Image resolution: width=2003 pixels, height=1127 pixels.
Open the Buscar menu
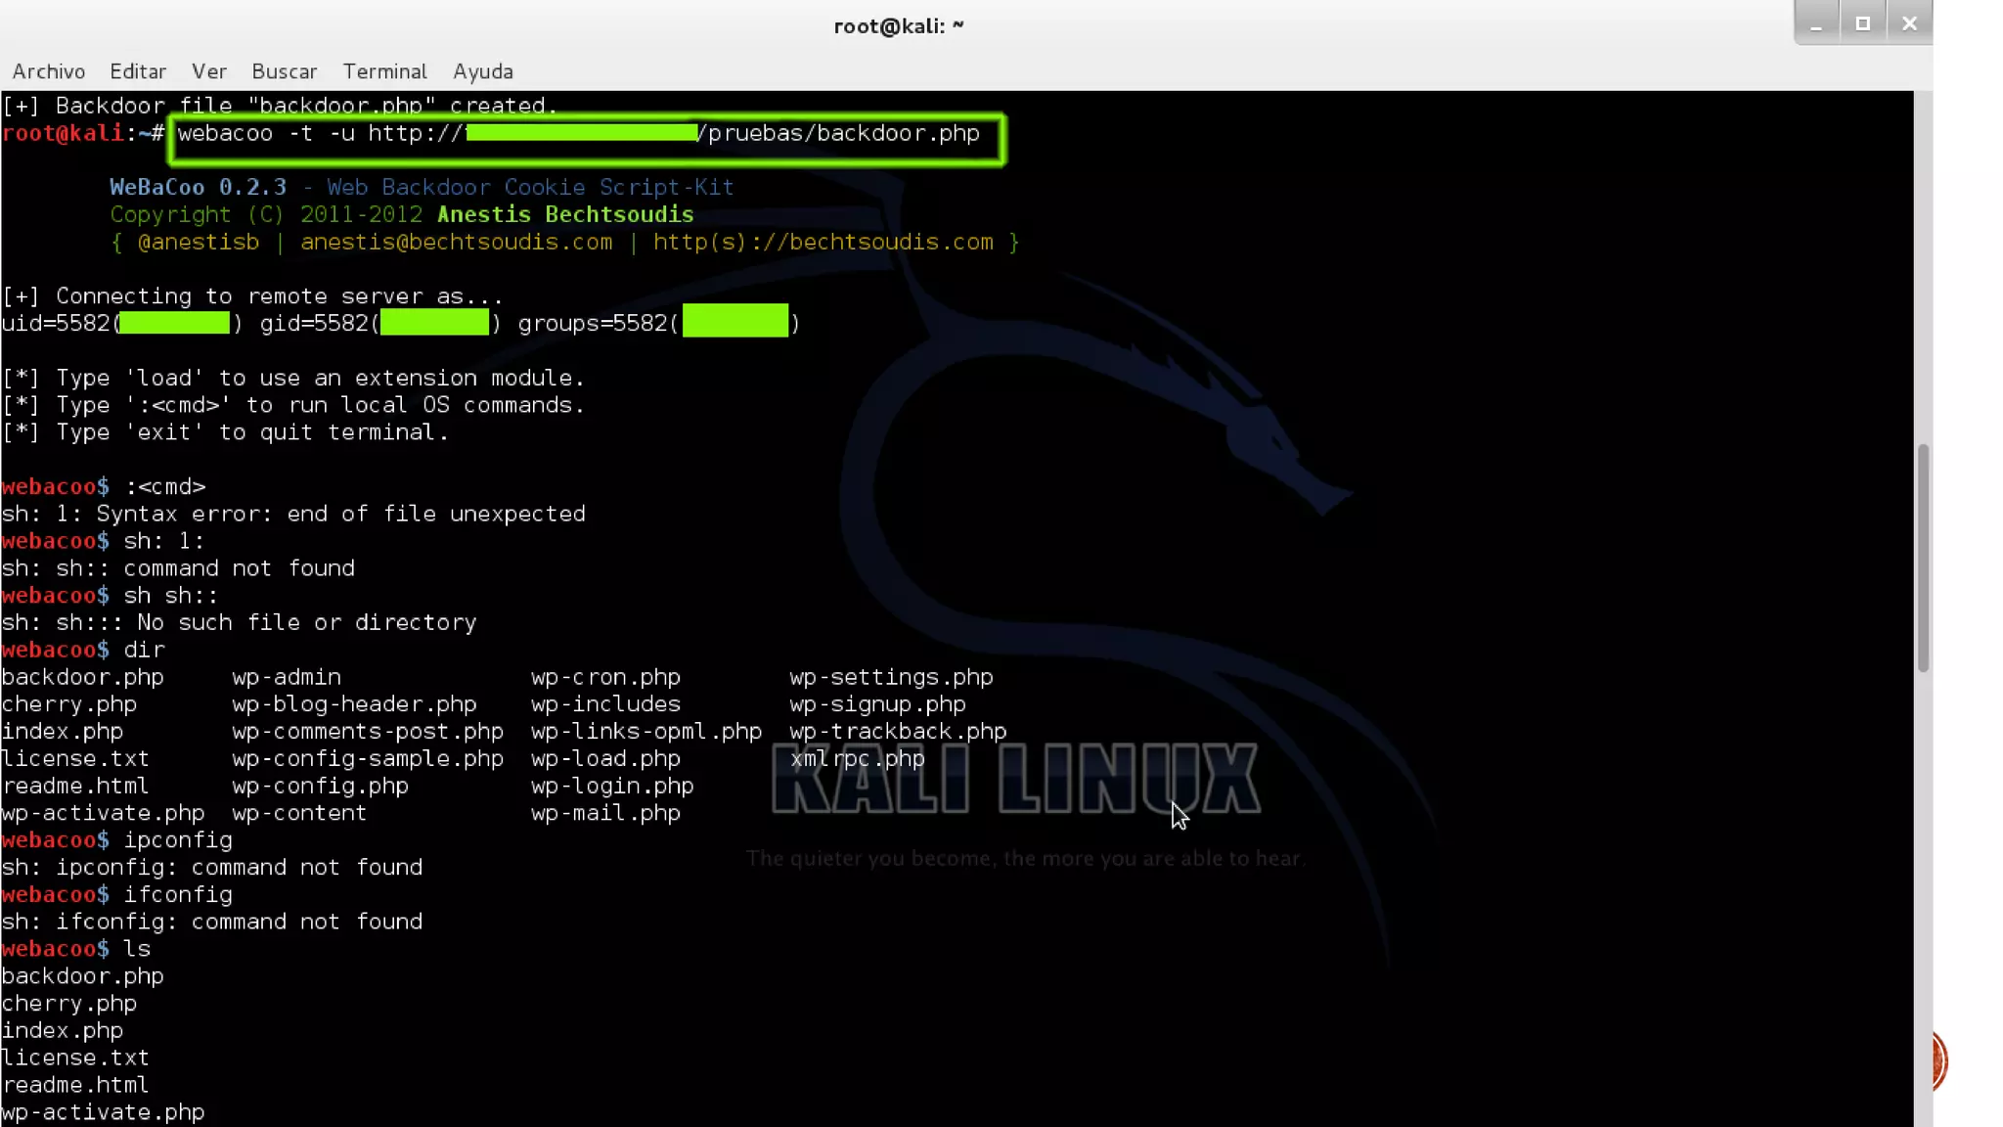pyautogui.click(x=284, y=71)
